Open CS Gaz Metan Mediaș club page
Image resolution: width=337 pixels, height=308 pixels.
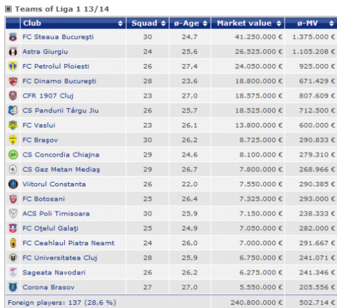[61, 169]
